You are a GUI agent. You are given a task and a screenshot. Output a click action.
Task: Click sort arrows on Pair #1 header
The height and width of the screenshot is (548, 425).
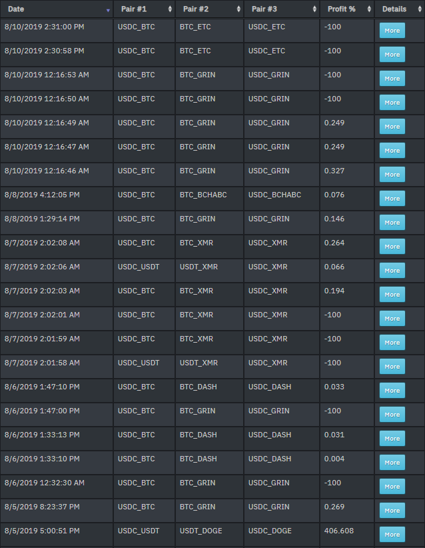point(170,9)
